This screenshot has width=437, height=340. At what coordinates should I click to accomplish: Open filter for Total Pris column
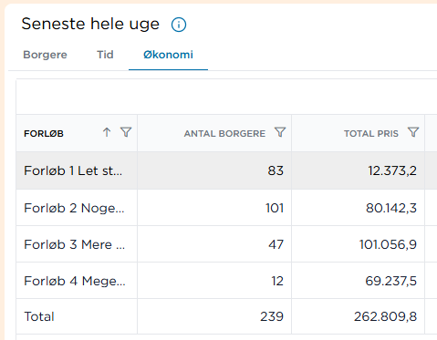click(x=413, y=132)
